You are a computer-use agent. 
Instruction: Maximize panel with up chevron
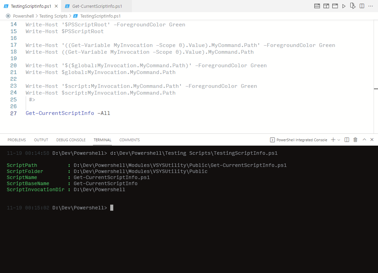point(364,140)
